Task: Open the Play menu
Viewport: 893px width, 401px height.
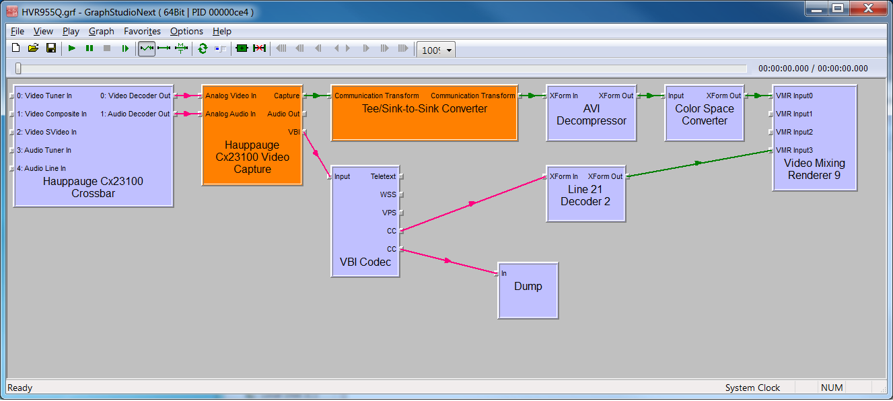Action: point(71,31)
